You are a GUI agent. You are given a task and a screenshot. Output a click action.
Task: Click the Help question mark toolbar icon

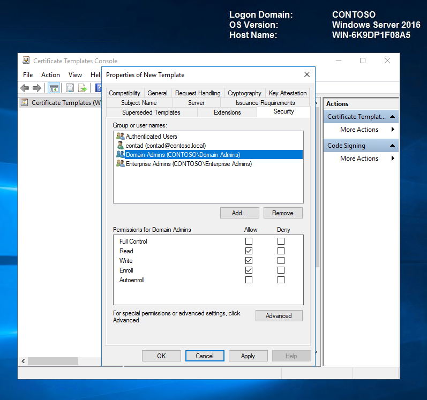[x=98, y=88]
